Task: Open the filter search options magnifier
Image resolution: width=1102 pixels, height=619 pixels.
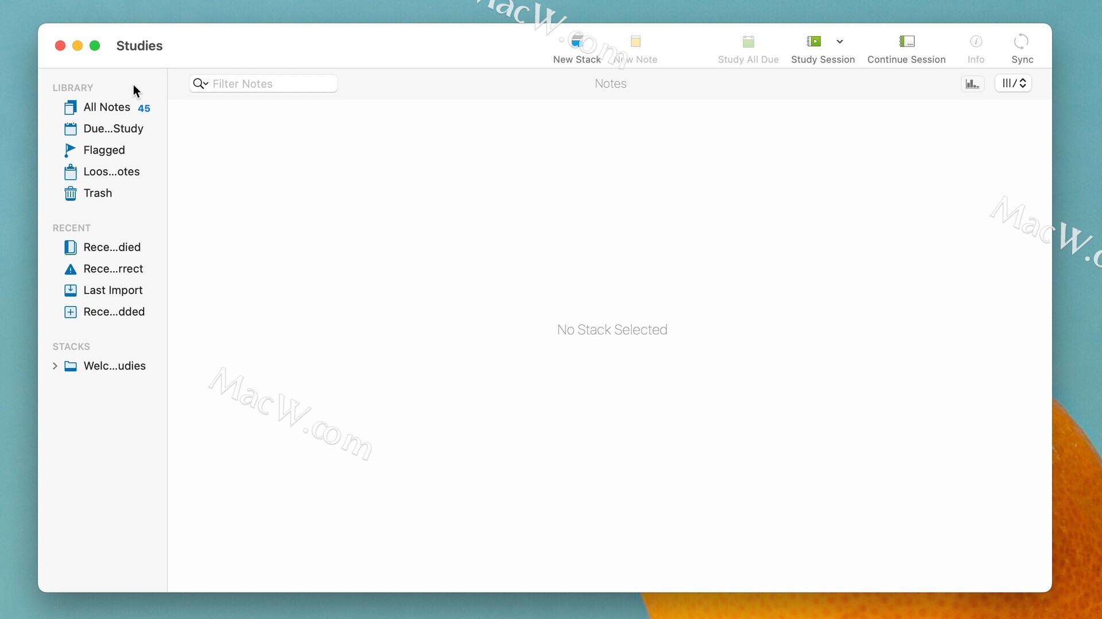Action: pos(200,84)
